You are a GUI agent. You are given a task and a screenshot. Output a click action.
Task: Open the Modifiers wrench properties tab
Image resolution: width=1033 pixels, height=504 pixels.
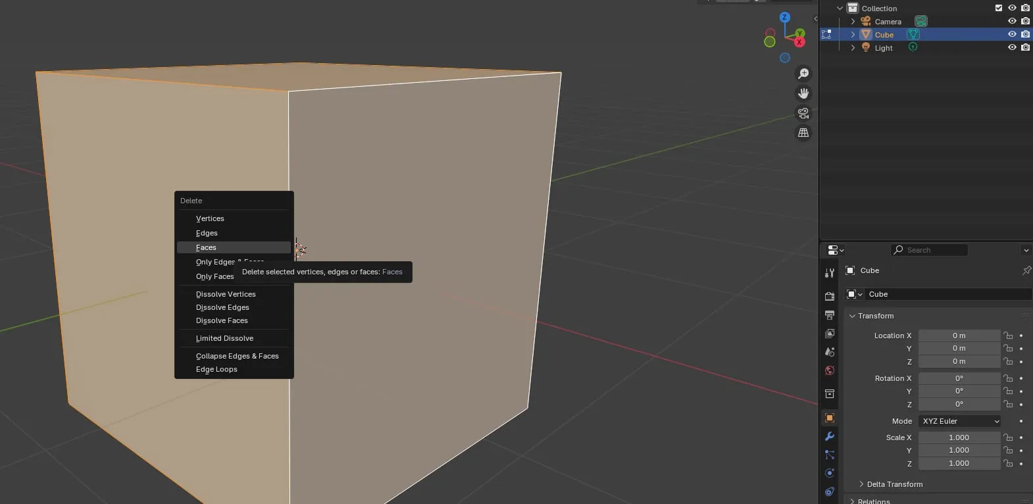coord(830,436)
